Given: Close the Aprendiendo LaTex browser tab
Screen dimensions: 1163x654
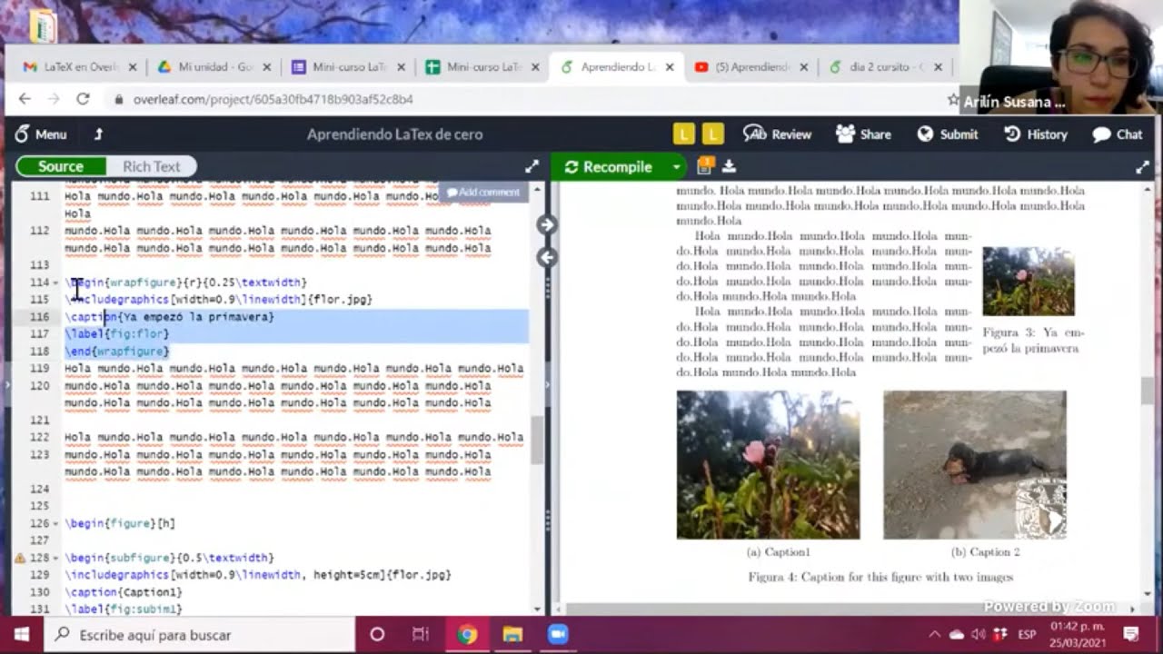Looking at the screenshot, I should click(x=670, y=67).
